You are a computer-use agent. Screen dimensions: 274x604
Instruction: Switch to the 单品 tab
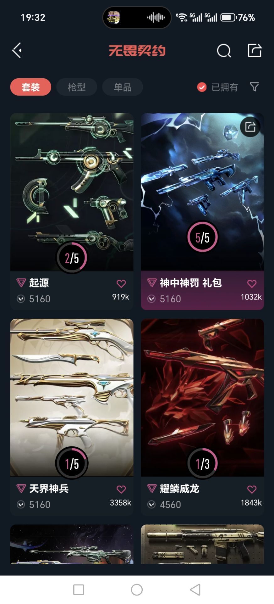coord(123,87)
